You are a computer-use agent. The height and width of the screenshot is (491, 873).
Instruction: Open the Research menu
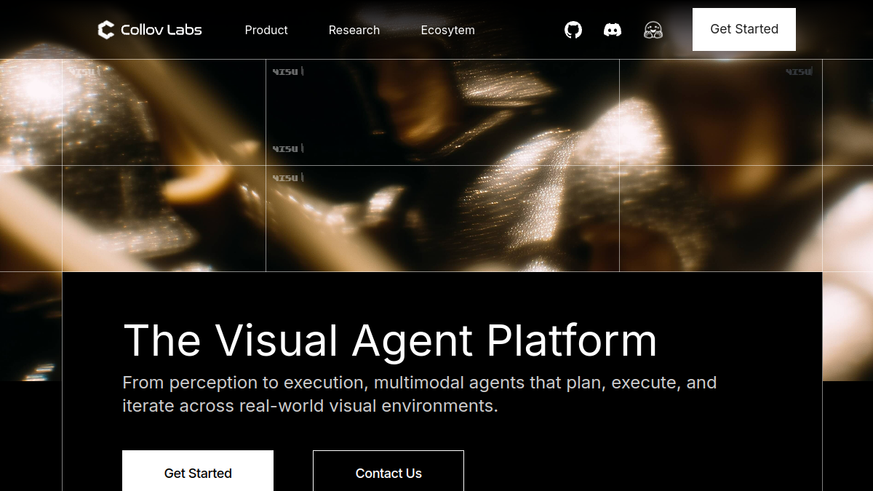[x=354, y=30]
